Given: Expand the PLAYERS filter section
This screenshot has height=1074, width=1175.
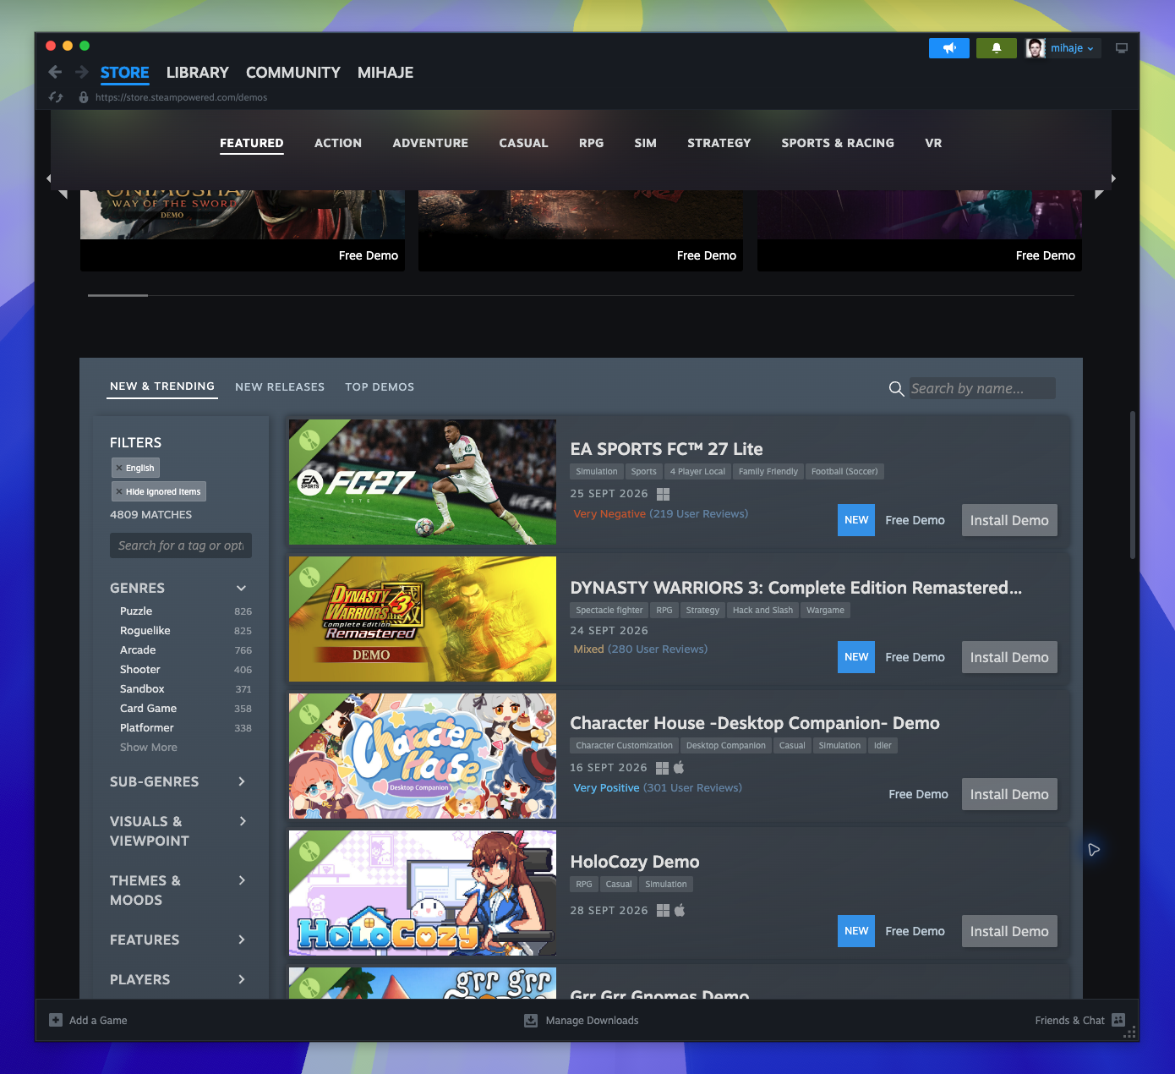Looking at the screenshot, I should pyautogui.click(x=241, y=979).
